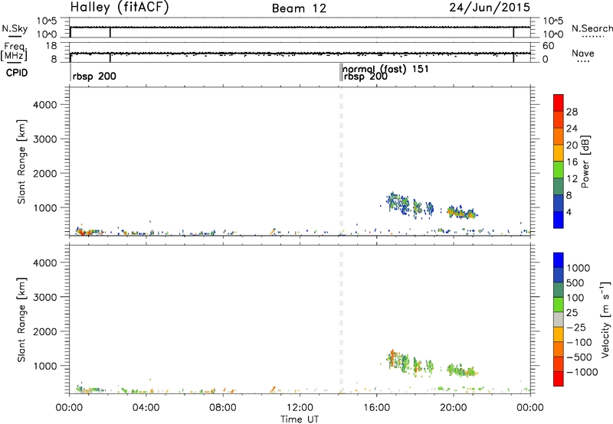The width and height of the screenshot is (613, 424).
Task: Click the dashed mode-change marker in power panel
Action: pyautogui.click(x=341, y=161)
